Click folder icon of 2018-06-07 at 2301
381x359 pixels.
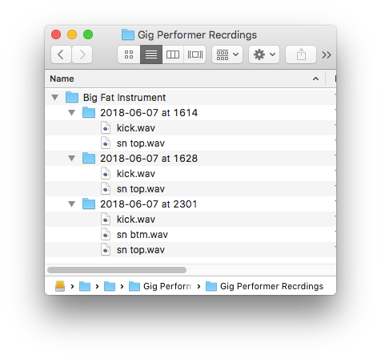point(89,204)
